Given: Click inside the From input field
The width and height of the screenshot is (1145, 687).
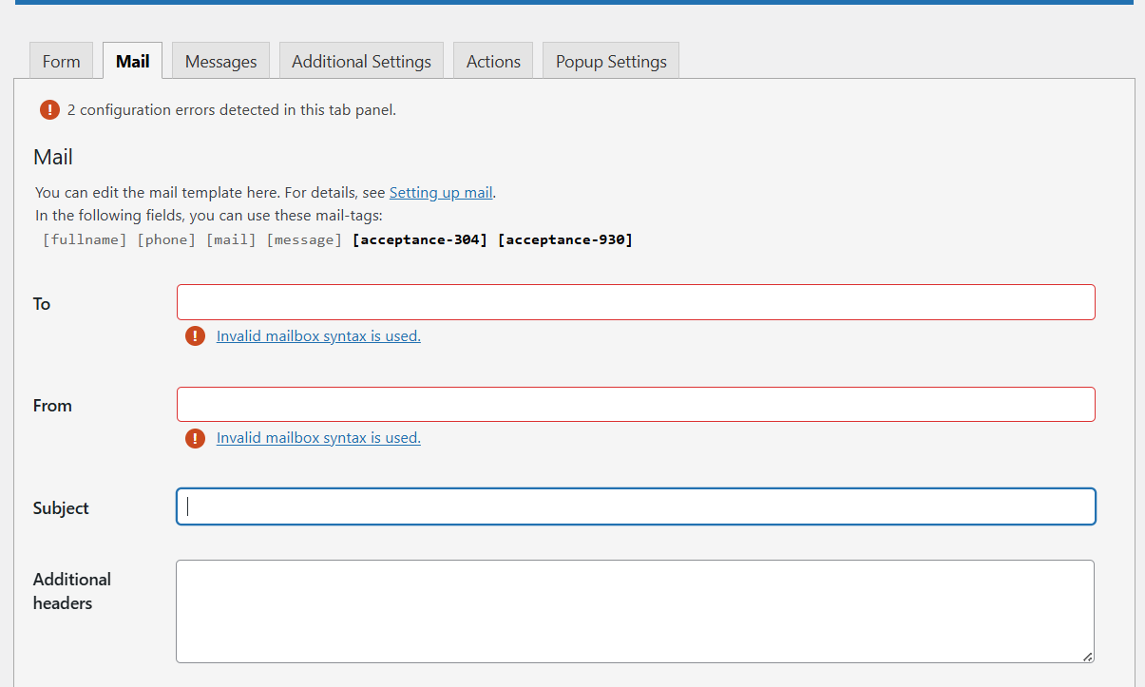Looking at the screenshot, I should click(636, 405).
